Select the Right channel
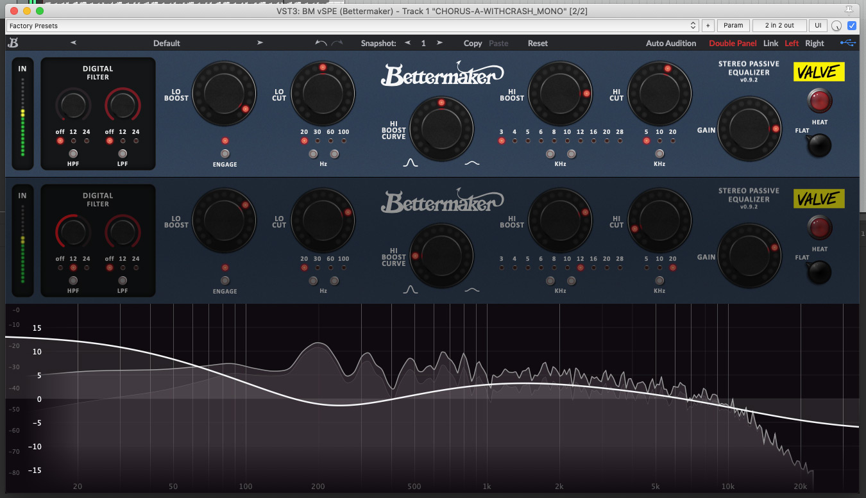 click(815, 43)
